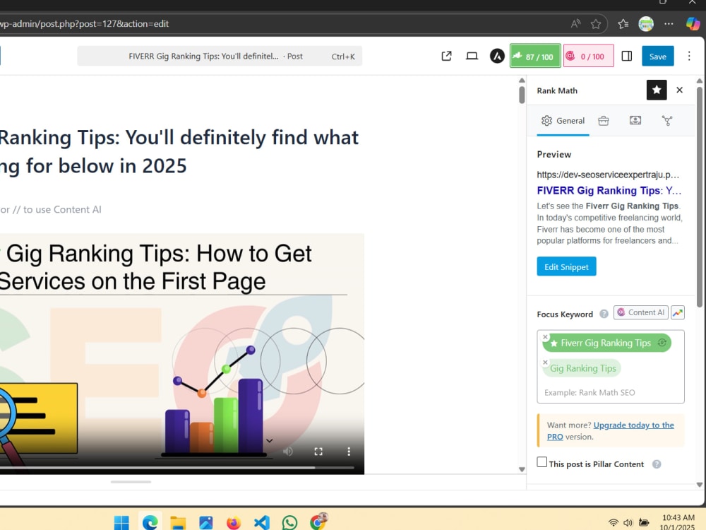Open the volume tray icon
The height and width of the screenshot is (530, 706).
point(628,523)
